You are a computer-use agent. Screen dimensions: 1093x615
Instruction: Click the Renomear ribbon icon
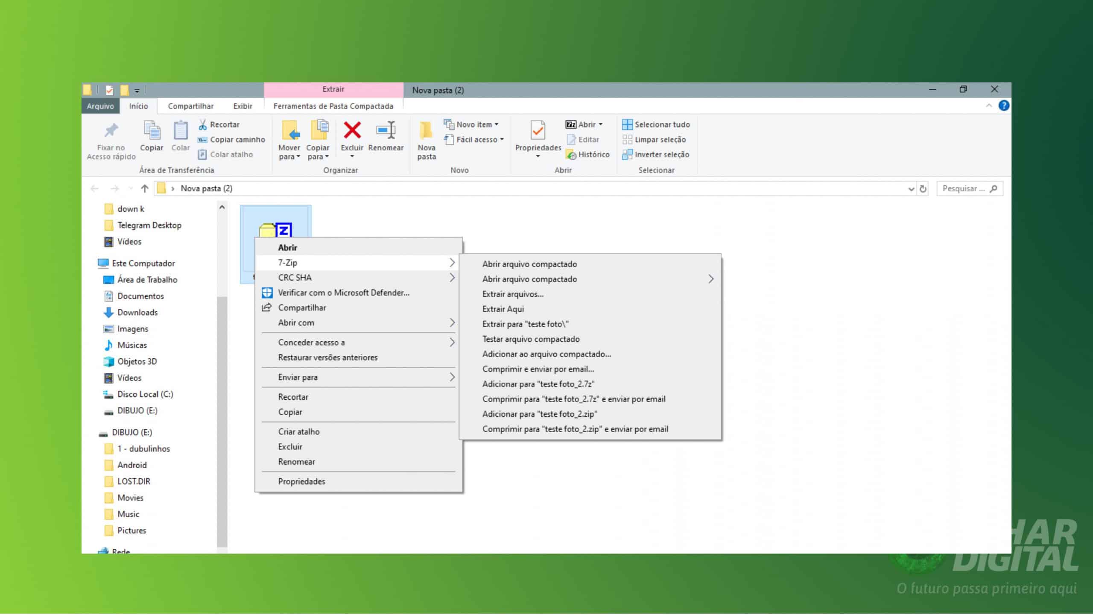point(386,131)
